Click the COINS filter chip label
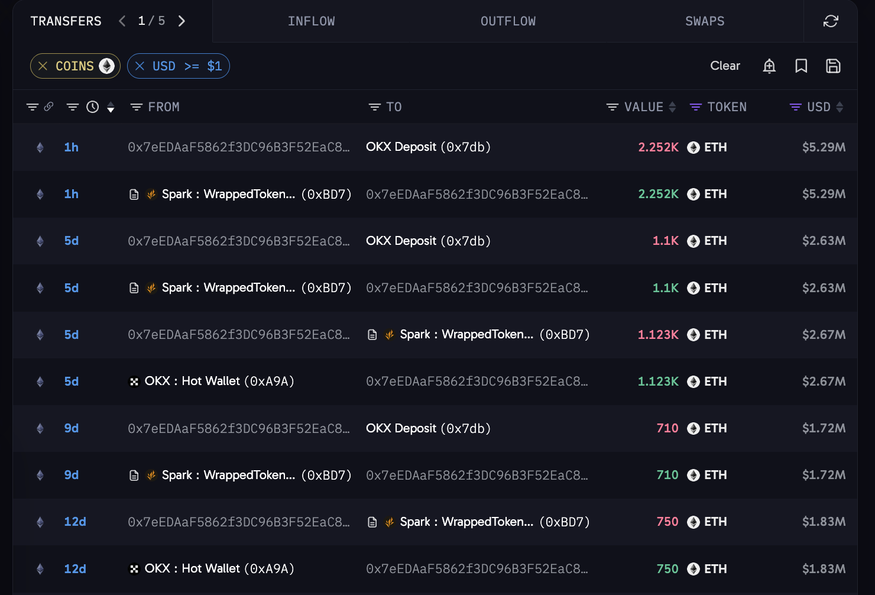The image size is (875, 595). 74,66
